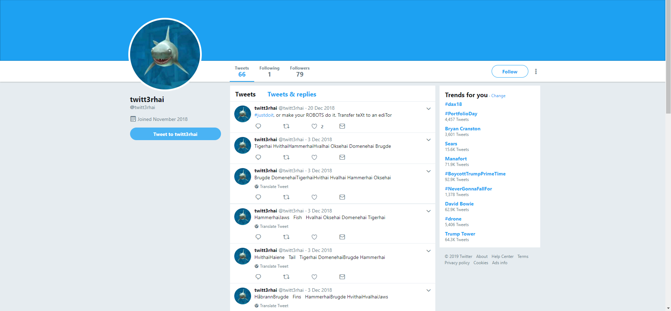This screenshot has height=311, width=671.
Task: Switch to Tweets & replies tab
Action: point(292,94)
